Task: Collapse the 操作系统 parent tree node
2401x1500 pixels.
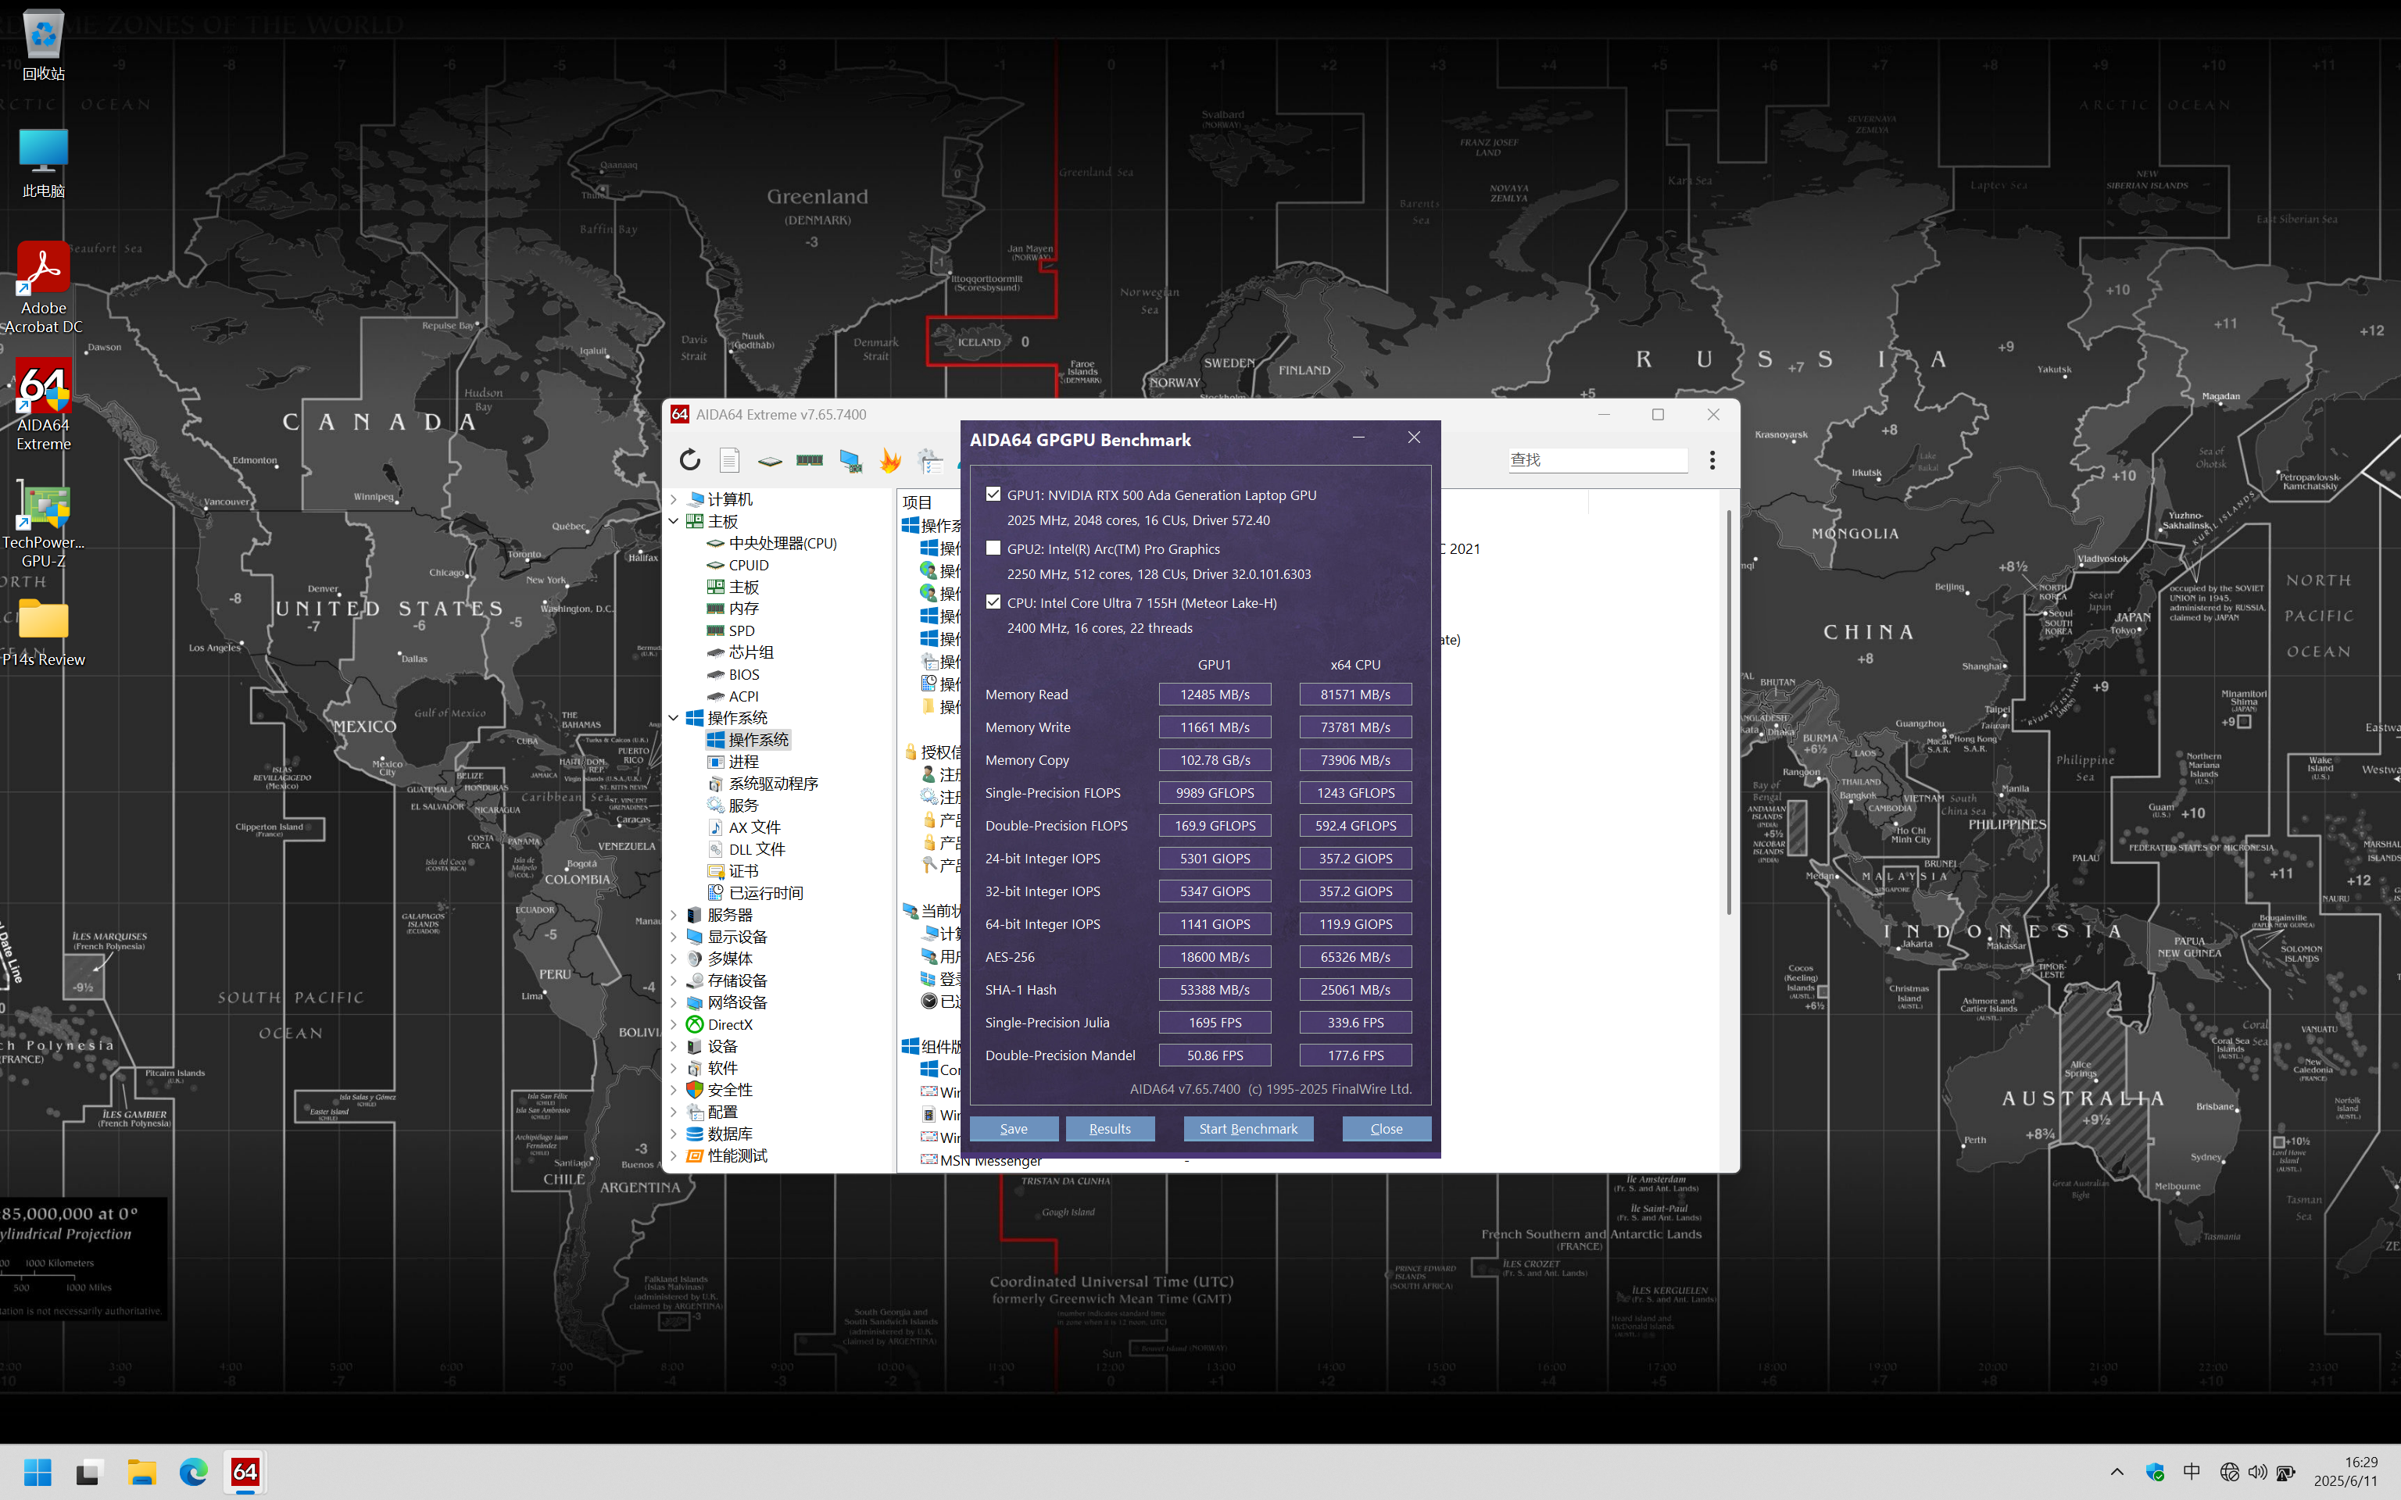Action: coord(674,717)
